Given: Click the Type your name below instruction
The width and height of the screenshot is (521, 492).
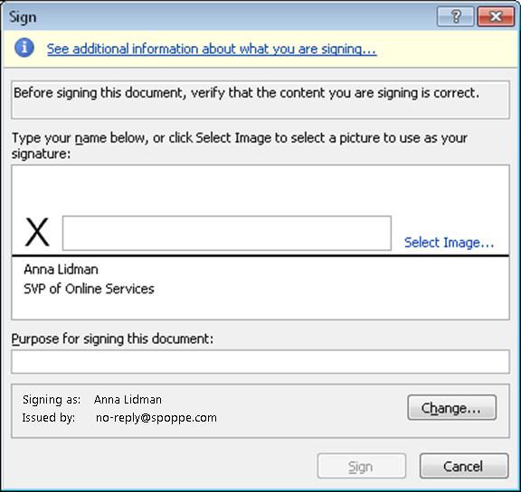Looking at the screenshot, I should click(x=240, y=145).
